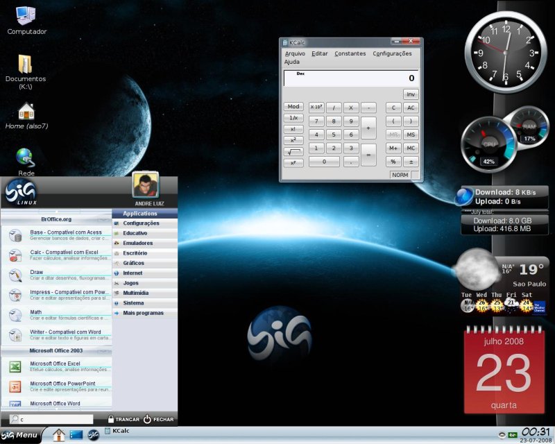555x444 pixels.
Task: Click the x factorial button in KCalc
Action: [293, 129]
